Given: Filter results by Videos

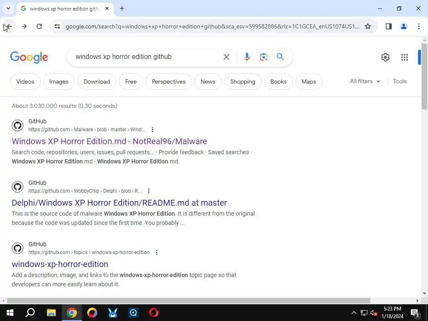Looking at the screenshot, I should (x=25, y=82).
